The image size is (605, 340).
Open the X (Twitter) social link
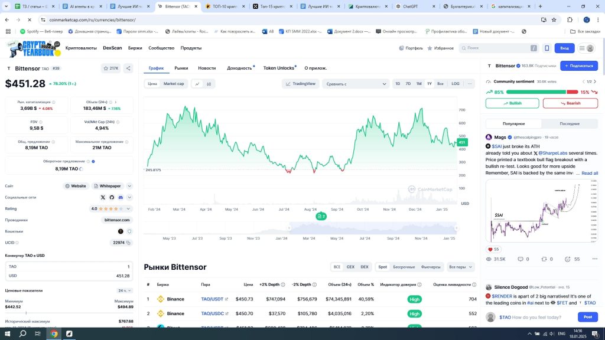tap(103, 197)
